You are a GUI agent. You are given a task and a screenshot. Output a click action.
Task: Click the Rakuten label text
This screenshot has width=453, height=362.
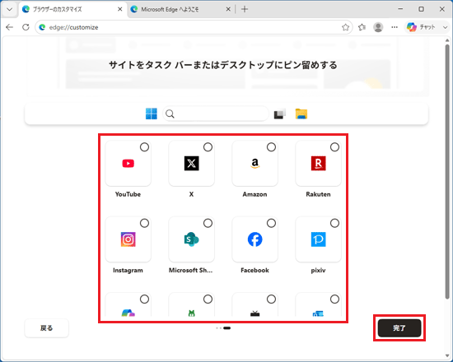tap(318, 194)
